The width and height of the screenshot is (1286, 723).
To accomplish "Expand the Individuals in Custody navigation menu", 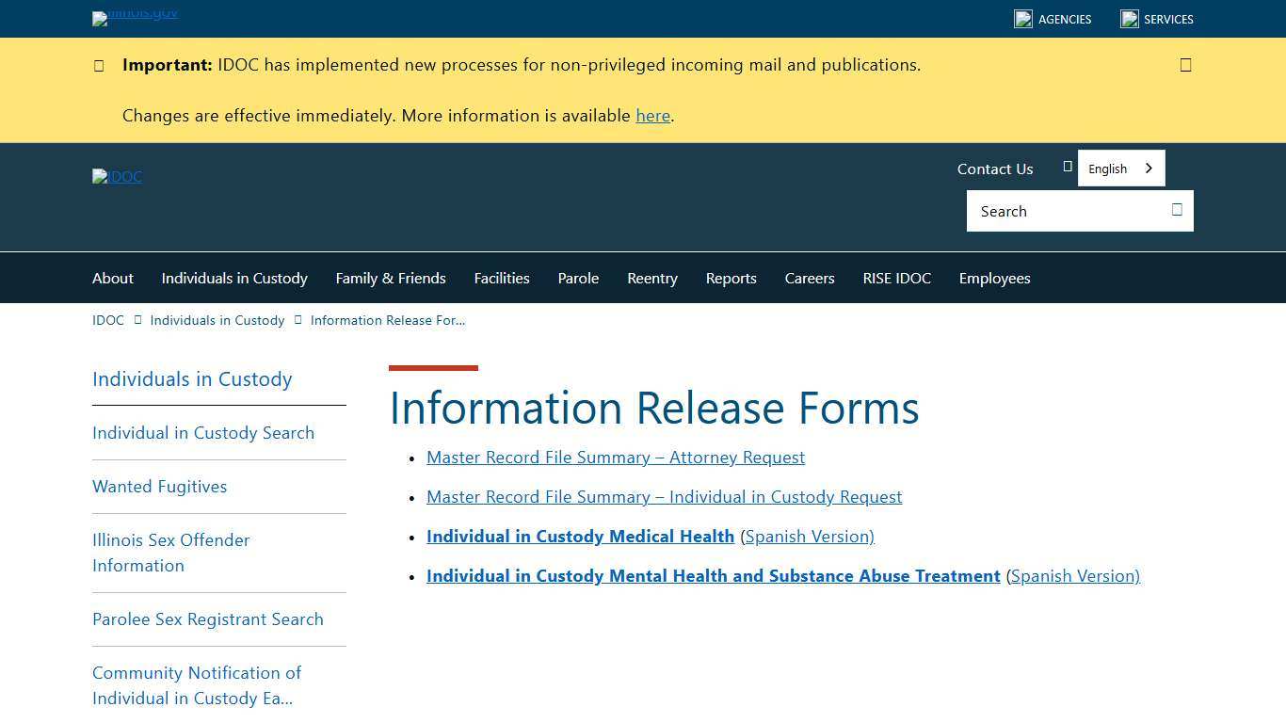I will click(233, 278).
